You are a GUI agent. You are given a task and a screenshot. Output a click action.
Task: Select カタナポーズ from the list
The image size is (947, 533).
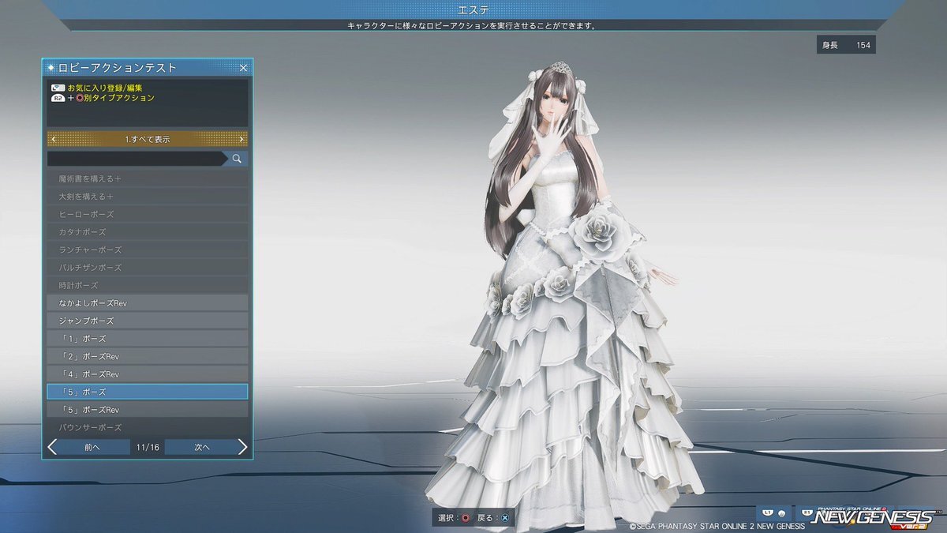point(148,232)
